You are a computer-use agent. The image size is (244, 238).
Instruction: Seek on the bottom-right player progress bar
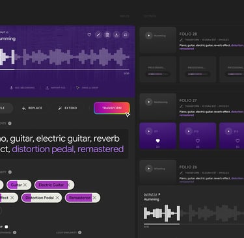[194, 224]
